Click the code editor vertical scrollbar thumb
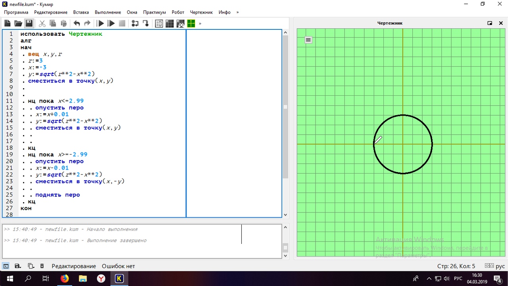508x286 pixels. (x=285, y=107)
